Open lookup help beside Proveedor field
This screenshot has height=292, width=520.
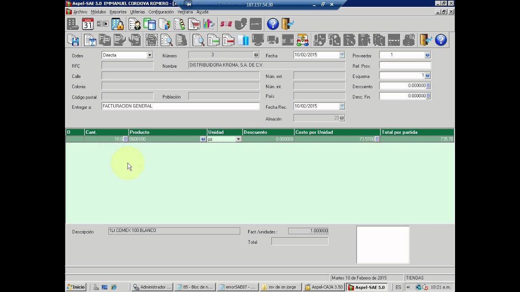pos(427,55)
